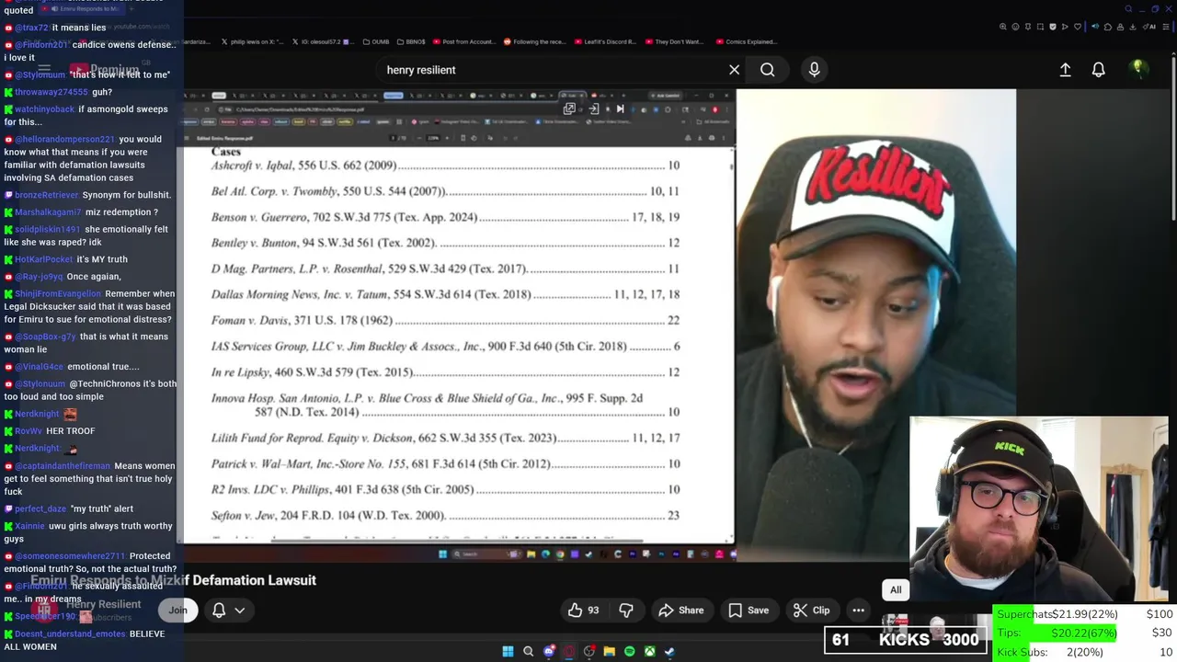The image size is (1177, 662).
Task: Open the Following the rece... bookmark
Action: coord(533,41)
